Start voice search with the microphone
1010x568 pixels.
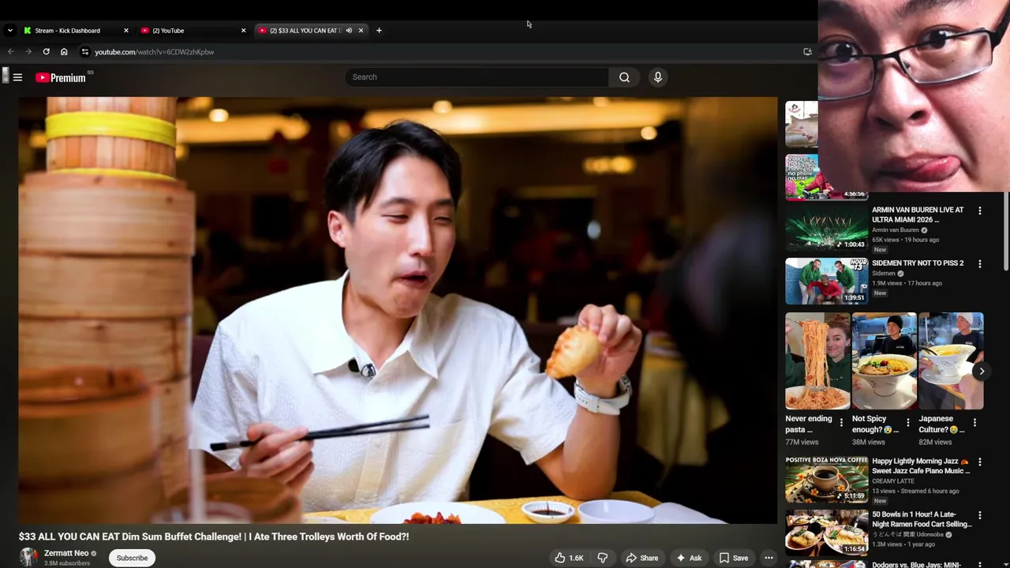[x=657, y=77]
